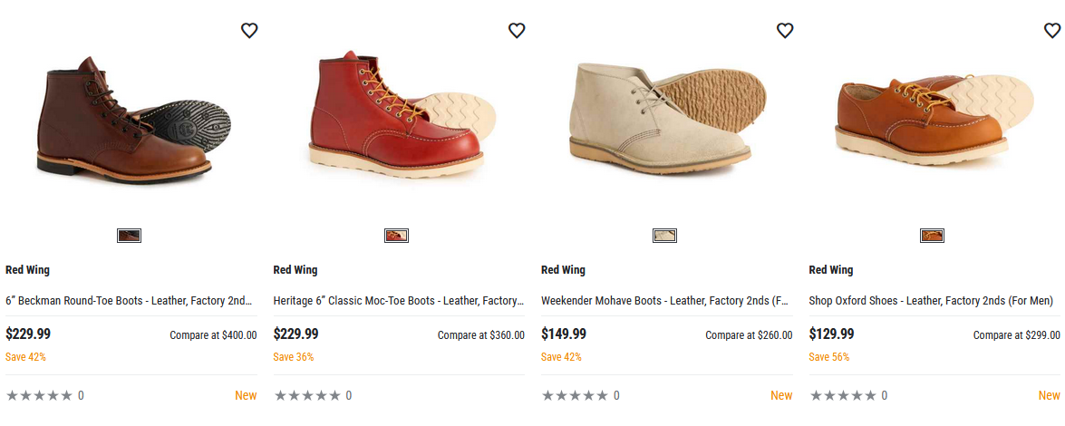Image resolution: width=1065 pixels, height=426 pixels.
Task: Open the Weekender Mohave Boots title link
Action: (x=665, y=301)
